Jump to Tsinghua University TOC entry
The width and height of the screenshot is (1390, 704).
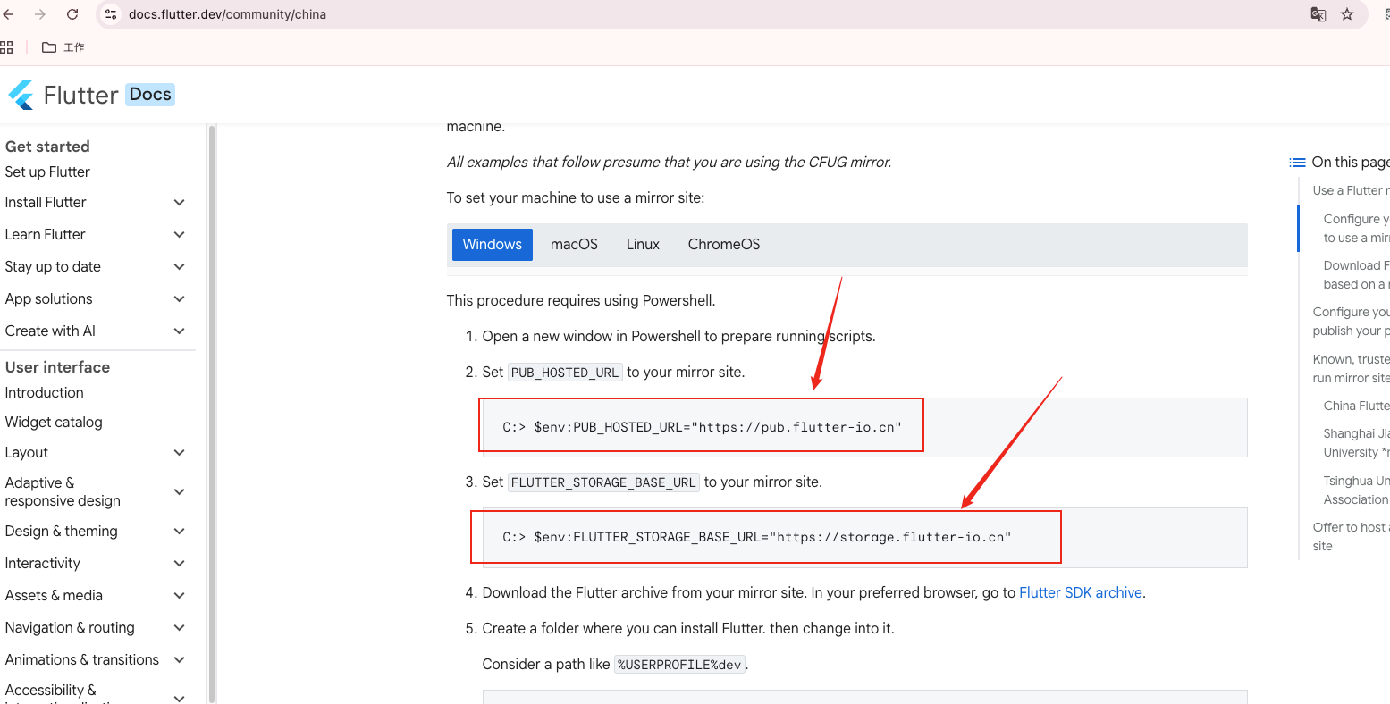(1356, 490)
